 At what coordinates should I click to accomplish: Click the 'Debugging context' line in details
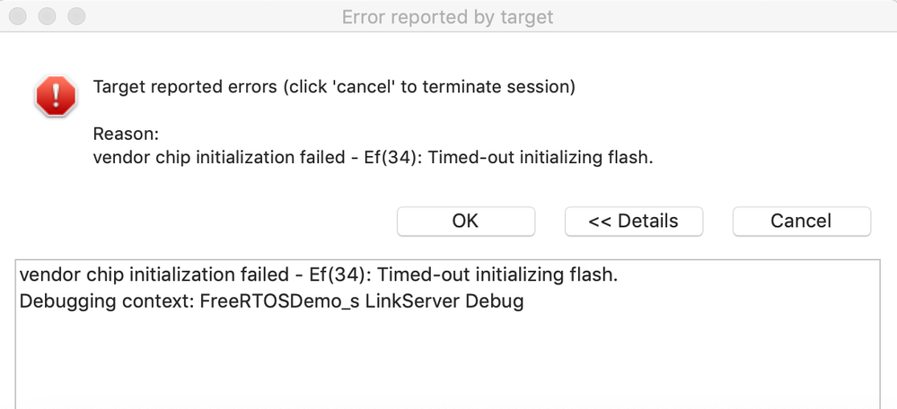click(x=271, y=301)
